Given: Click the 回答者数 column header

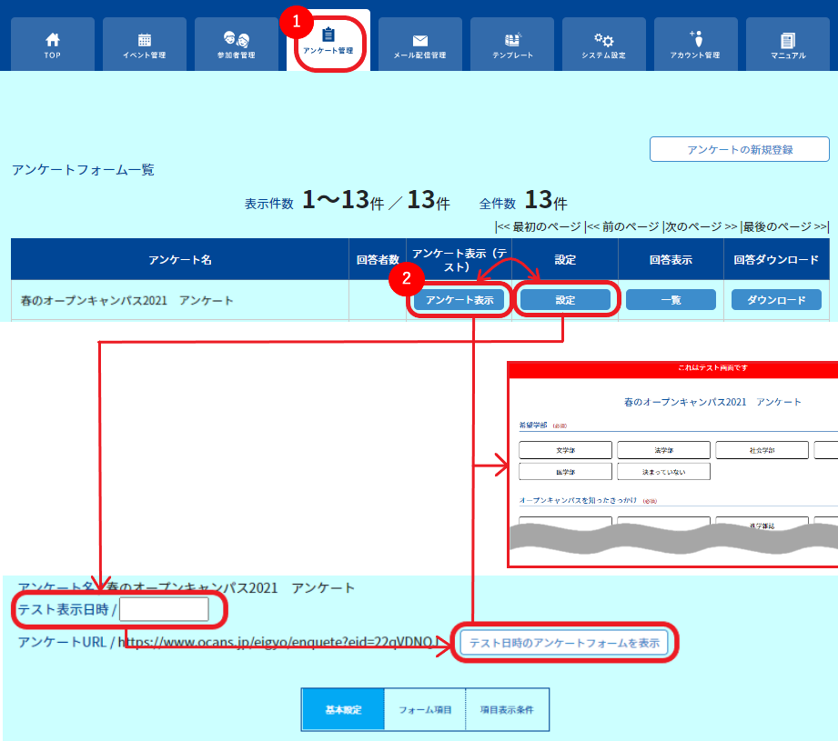Looking at the screenshot, I should pos(378,259).
